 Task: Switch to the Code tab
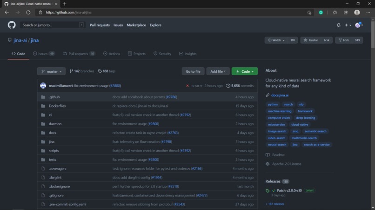click(19, 54)
